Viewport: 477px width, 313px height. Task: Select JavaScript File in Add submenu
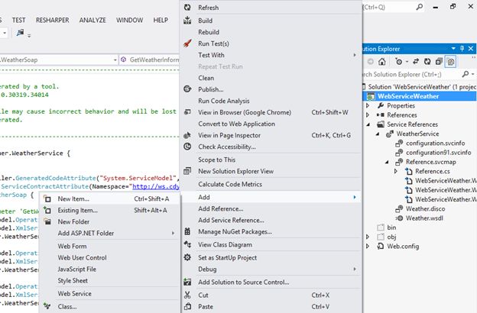click(110, 269)
